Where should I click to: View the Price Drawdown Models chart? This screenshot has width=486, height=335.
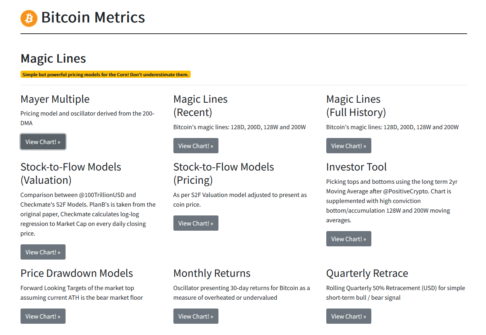pyautogui.click(x=43, y=316)
